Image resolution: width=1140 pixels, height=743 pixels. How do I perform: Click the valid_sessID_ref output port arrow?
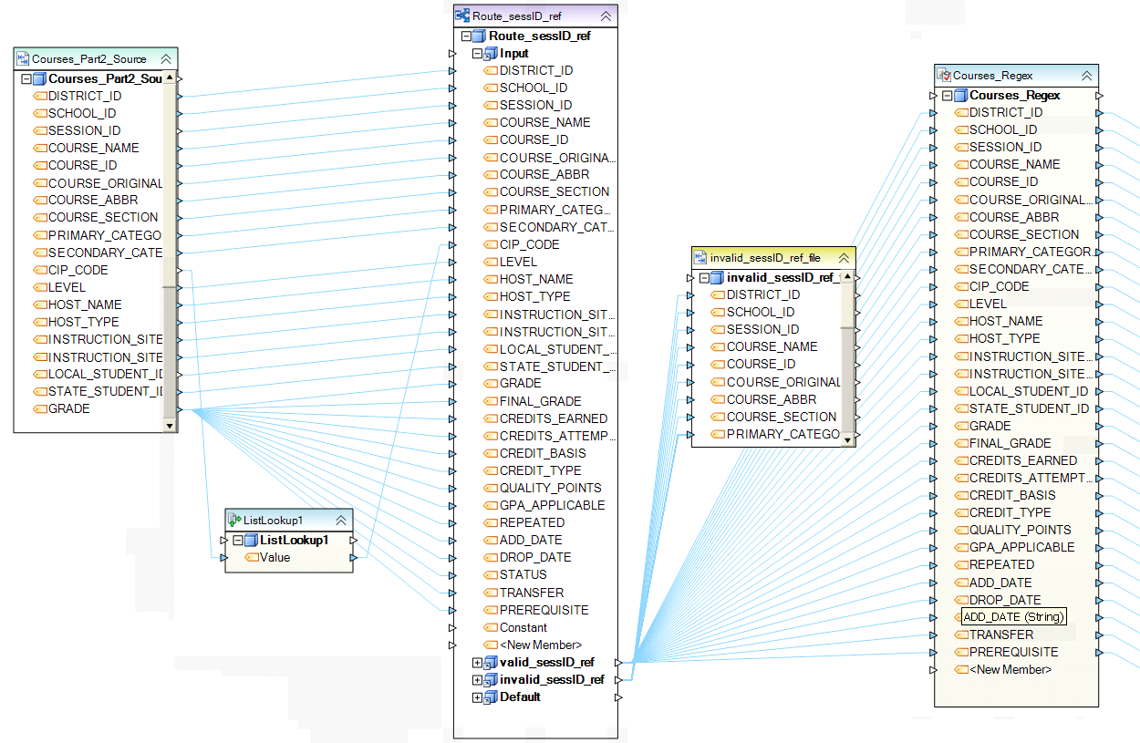coord(618,663)
